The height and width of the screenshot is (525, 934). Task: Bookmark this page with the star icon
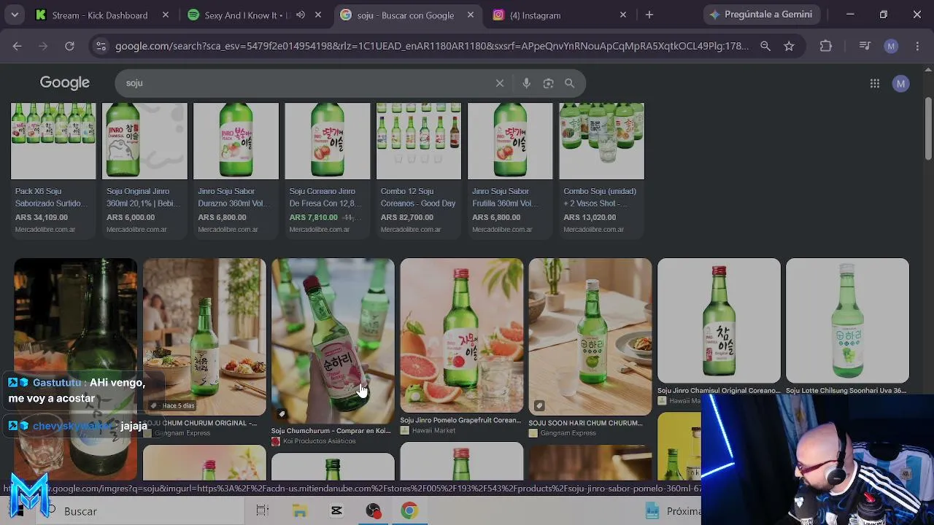(x=789, y=46)
